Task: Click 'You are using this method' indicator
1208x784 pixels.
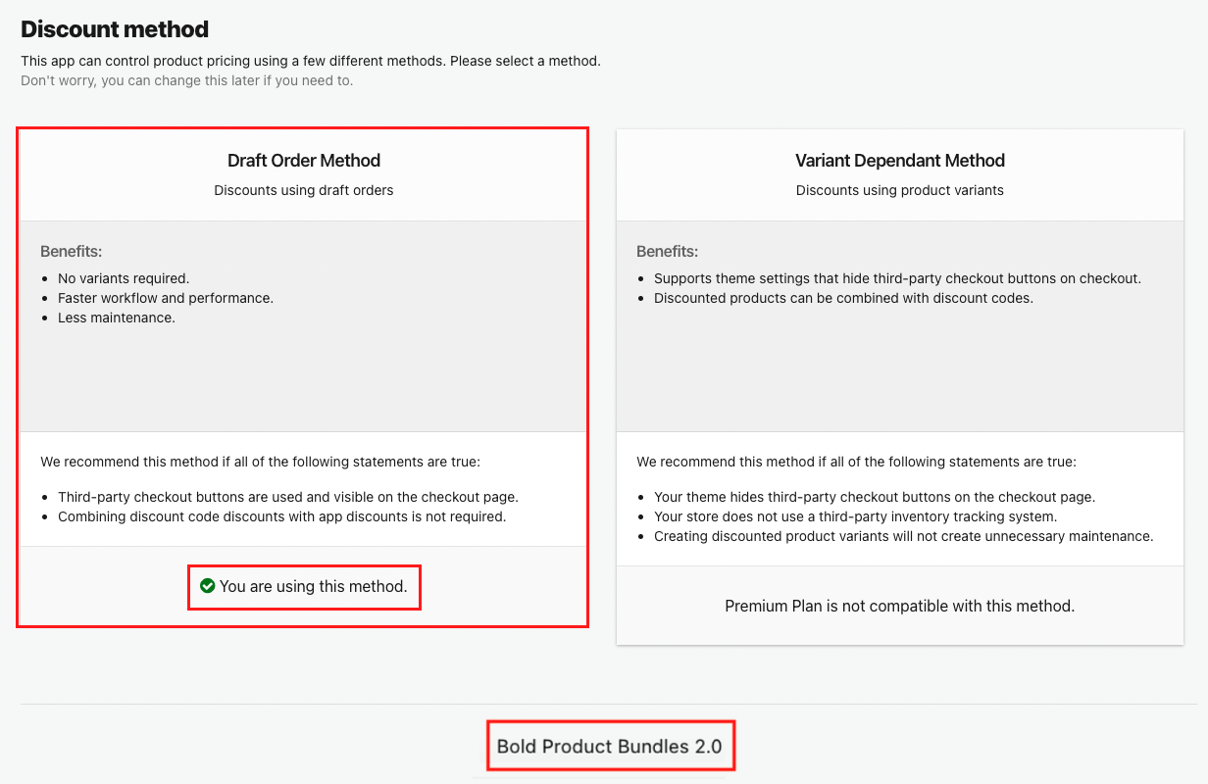Action: tap(304, 586)
